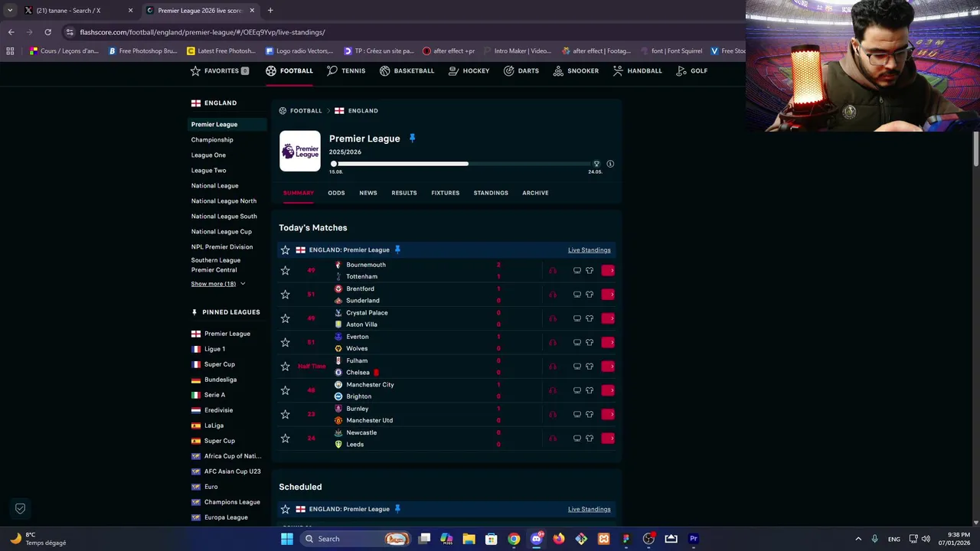Image resolution: width=980 pixels, height=551 pixels.
Task: Switch to the Standings tab
Action: (491, 193)
